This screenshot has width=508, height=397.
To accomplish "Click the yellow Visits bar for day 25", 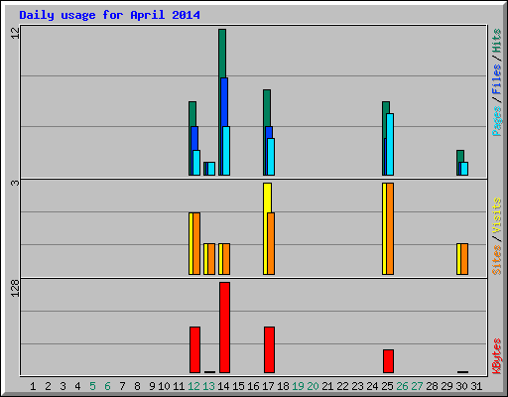I will coord(384,228).
